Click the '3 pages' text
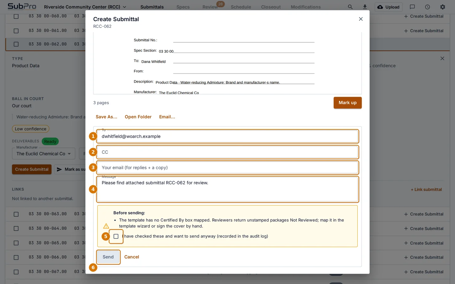Image resolution: width=455 pixels, height=284 pixels. click(101, 103)
